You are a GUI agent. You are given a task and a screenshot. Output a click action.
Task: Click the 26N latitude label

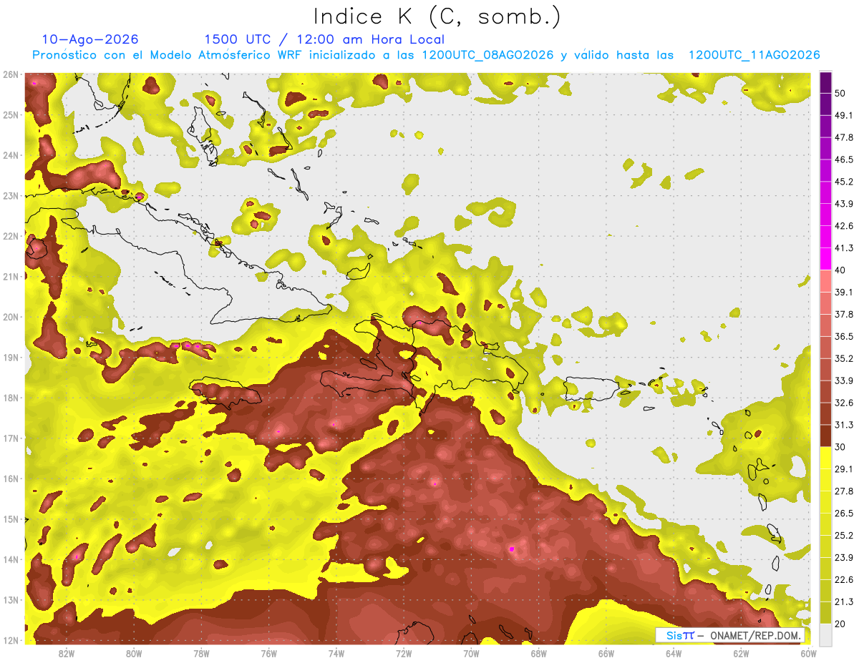[x=10, y=74]
